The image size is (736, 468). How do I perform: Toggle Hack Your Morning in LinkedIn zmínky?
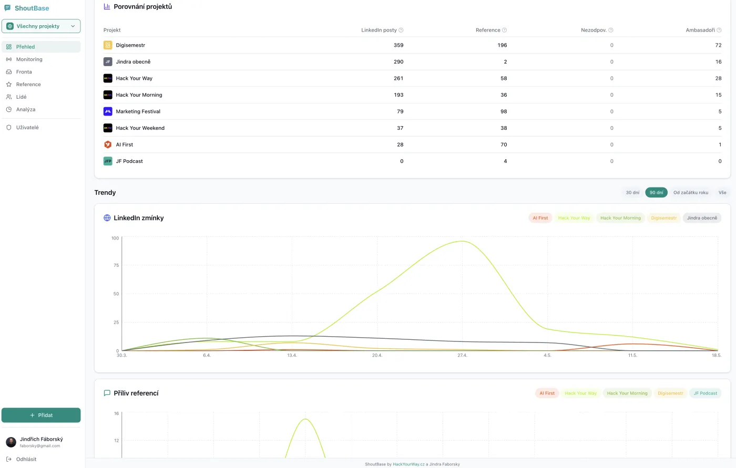click(620, 218)
